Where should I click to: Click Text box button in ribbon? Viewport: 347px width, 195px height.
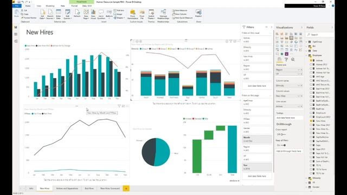point(119,10)
